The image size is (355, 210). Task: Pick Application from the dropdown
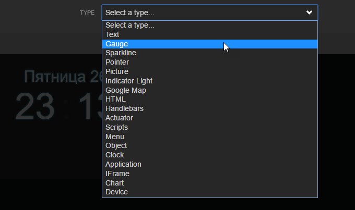pos(123,164)
